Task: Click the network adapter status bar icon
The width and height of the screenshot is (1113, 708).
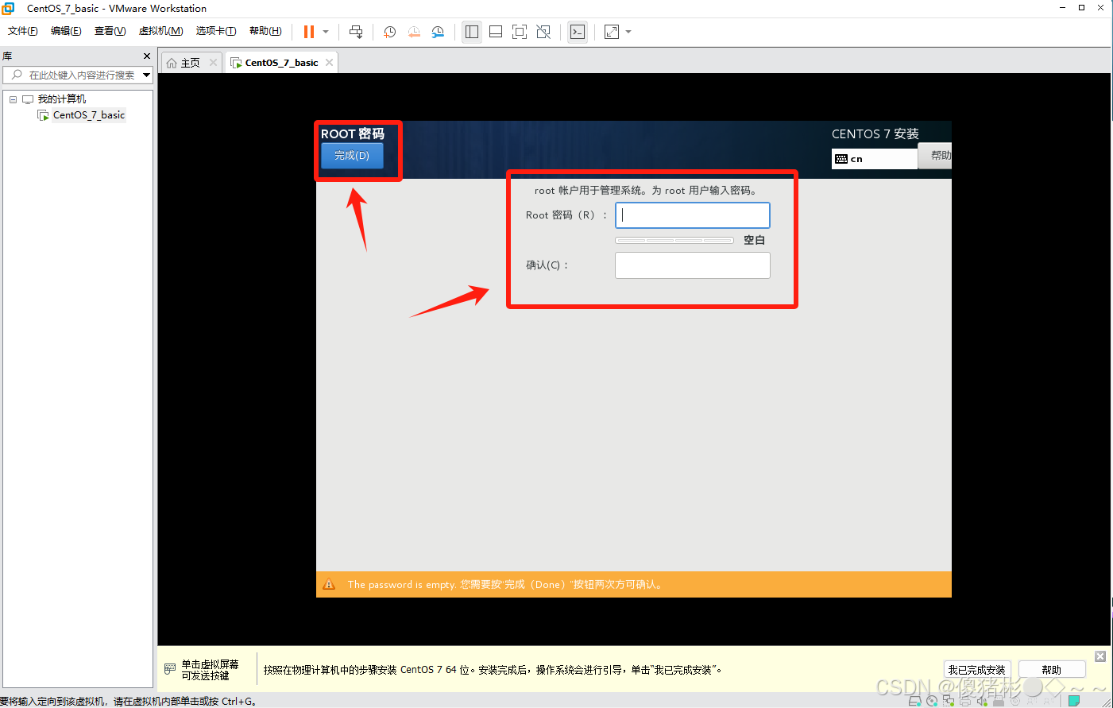Action: tap(948, 701)
